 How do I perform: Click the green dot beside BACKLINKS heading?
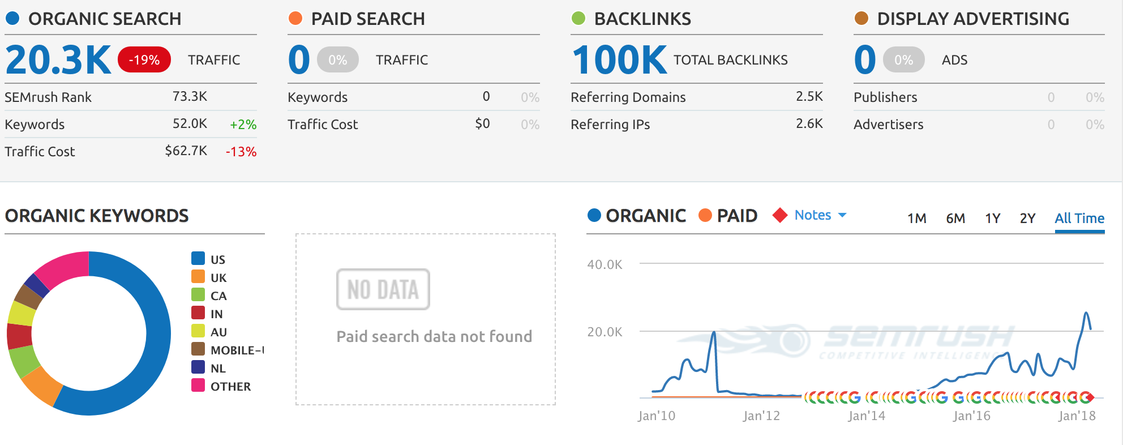(578, 18)
